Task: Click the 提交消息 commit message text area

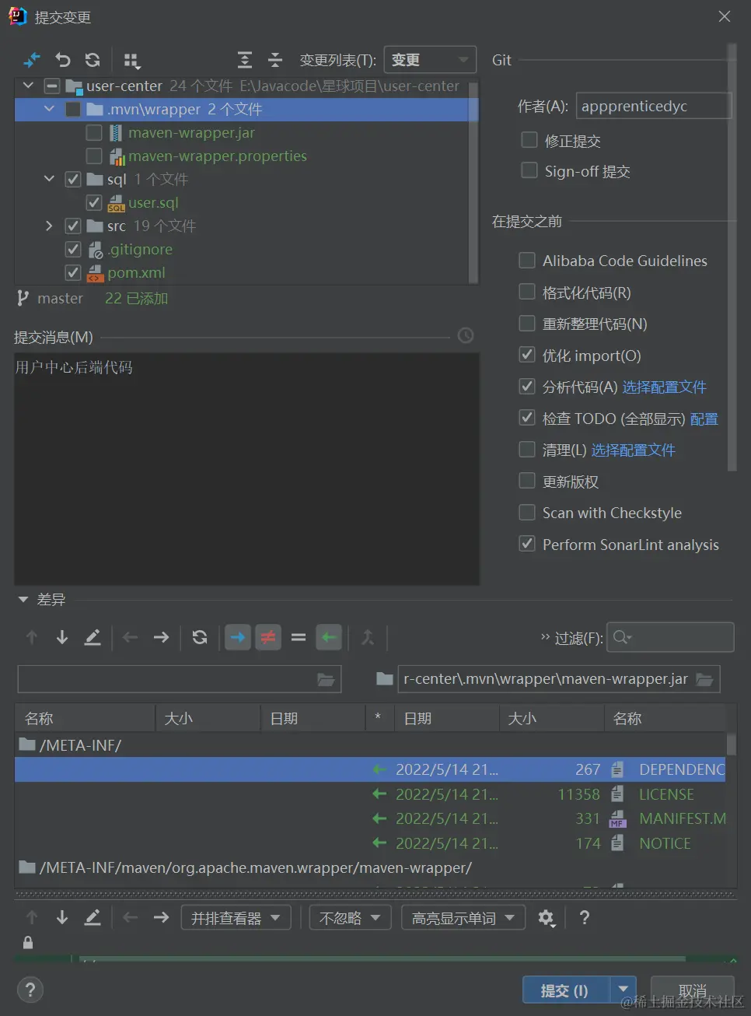Action: point(247,468)
